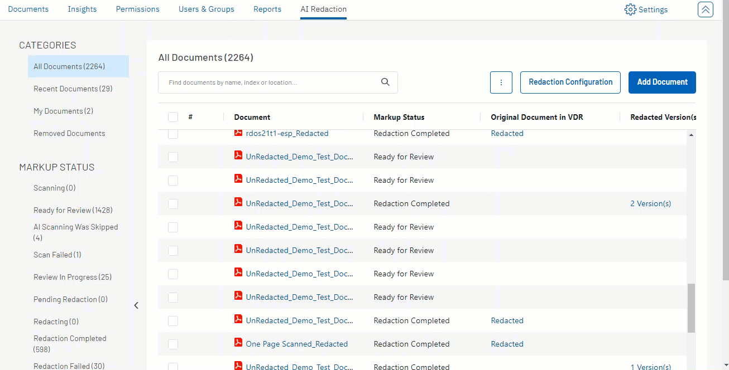Click Redaction Completed status in 2 Version(s) row
Image resolution: width=729 pixels, height=370 pixels.
tap(411, 203)
